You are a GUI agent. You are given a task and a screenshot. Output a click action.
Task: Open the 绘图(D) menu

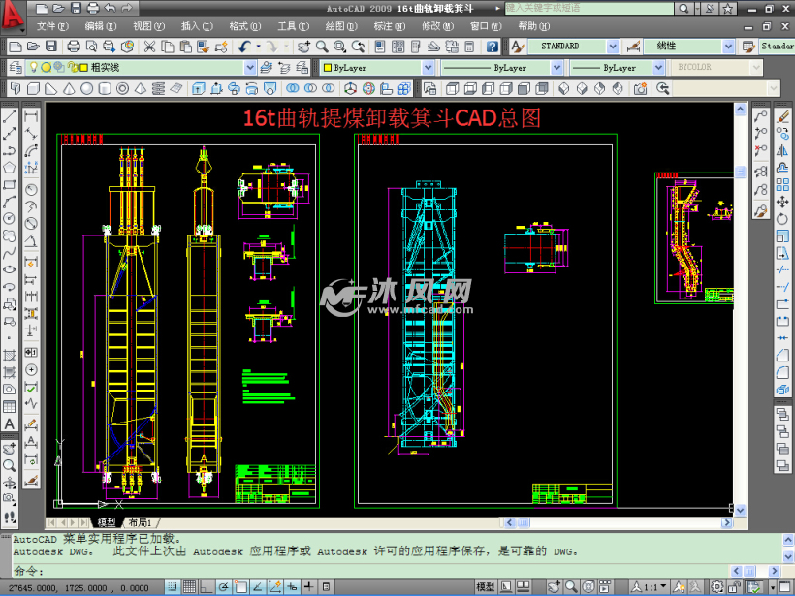(338, 26)
